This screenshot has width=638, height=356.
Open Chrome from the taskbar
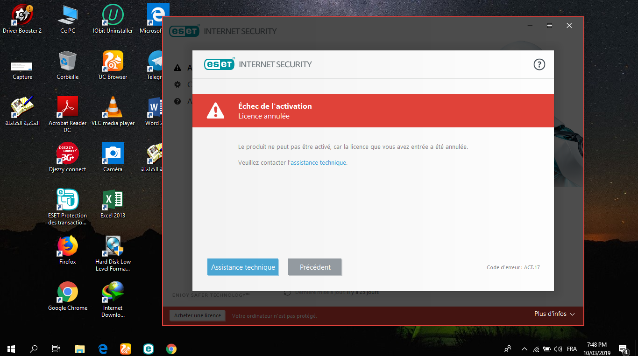pyautogui.click(x=171, y=349)
